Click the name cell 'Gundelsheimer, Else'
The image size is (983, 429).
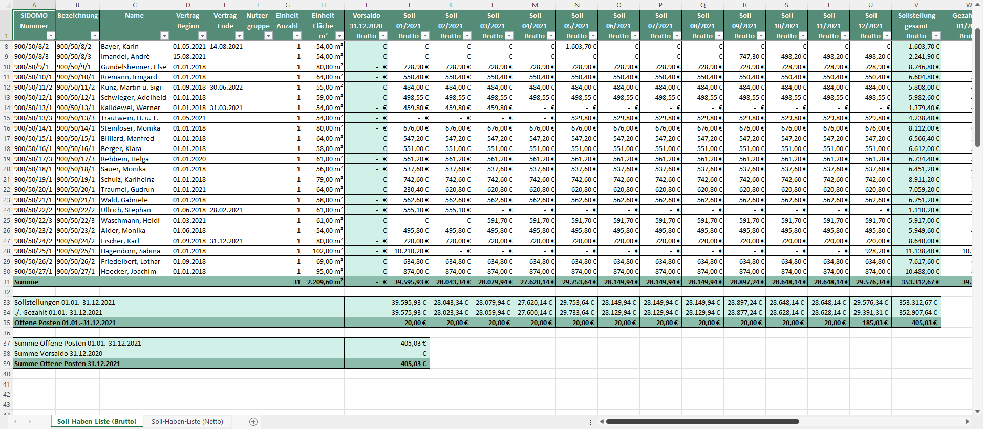point(135,67)
